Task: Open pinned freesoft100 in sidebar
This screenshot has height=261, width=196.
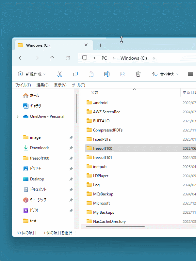Action: point(36,158)
